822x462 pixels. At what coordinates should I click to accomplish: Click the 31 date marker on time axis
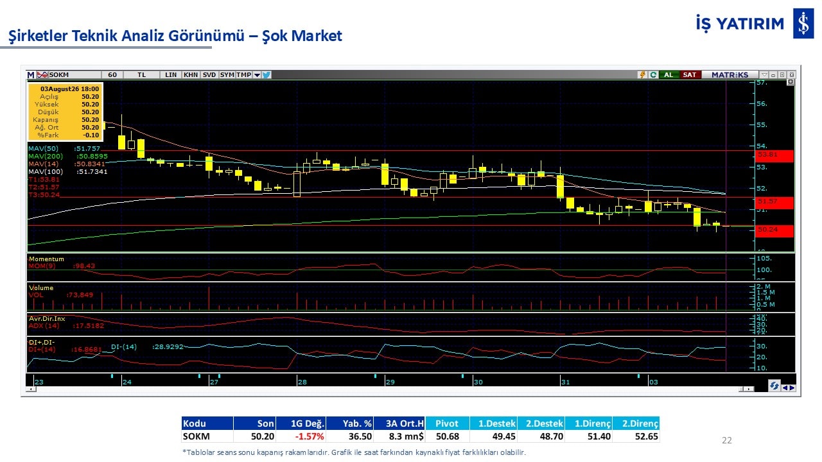pyautogui.click(x=565, y=382)
